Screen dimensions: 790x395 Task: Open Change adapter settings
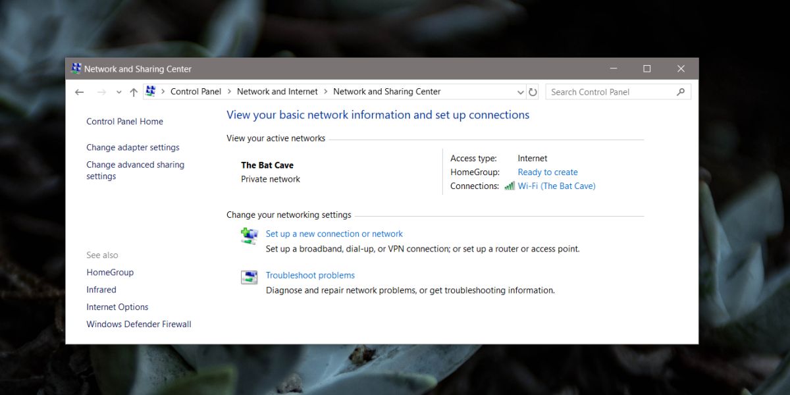[133, 147]
